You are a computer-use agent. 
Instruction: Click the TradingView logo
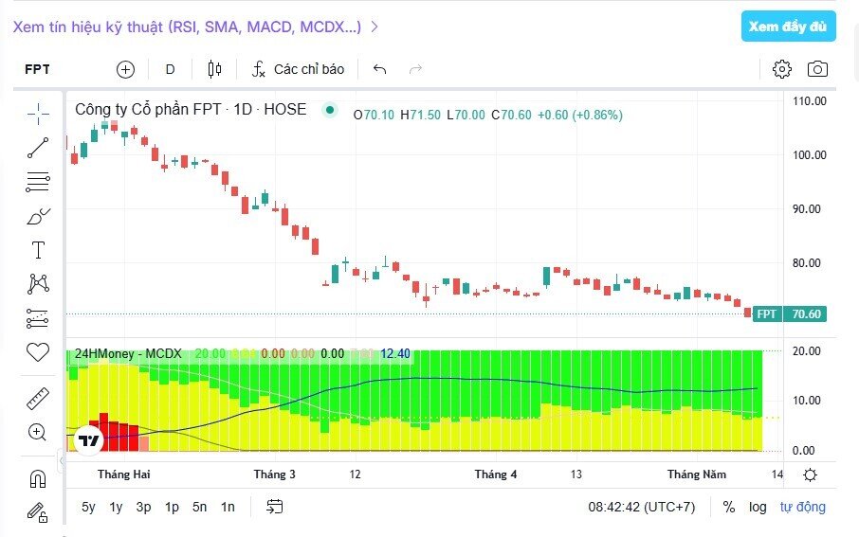click(89, 439)
